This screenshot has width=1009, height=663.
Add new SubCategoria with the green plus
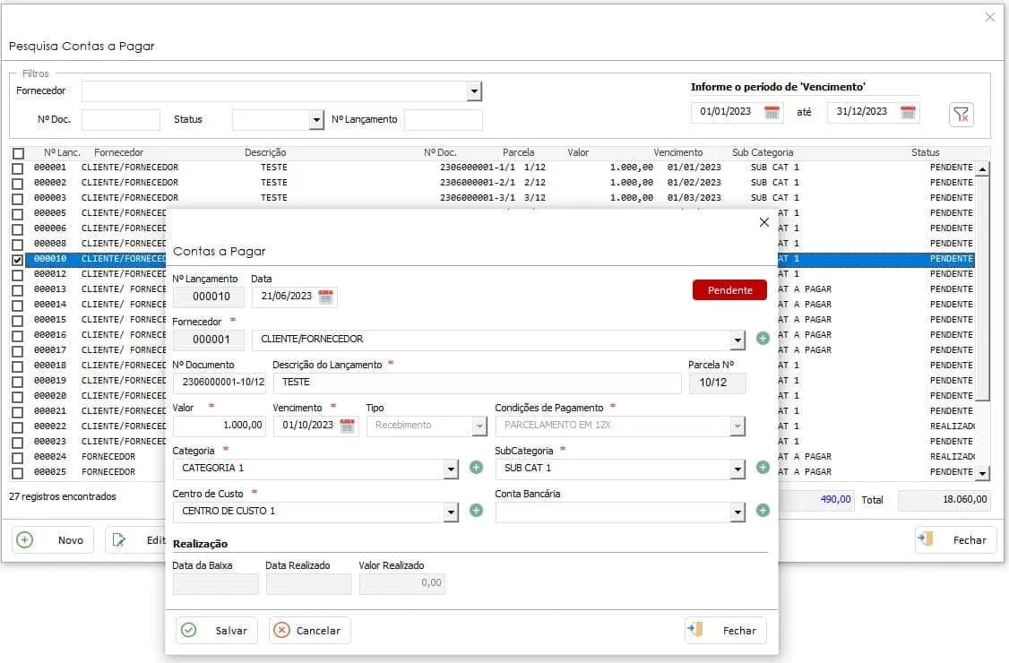pyautogui.click(x=763, y=468)
